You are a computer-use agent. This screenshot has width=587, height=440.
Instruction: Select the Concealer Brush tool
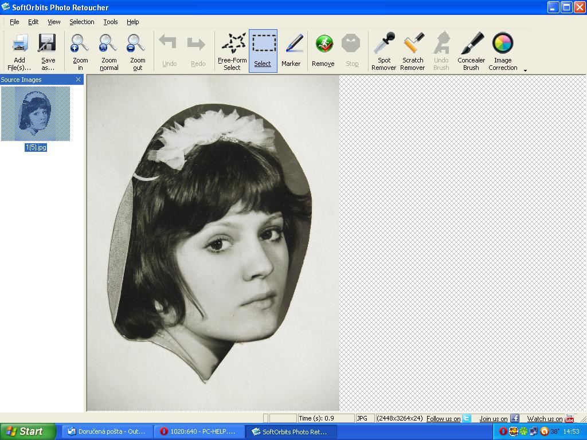tap(472, 44)
